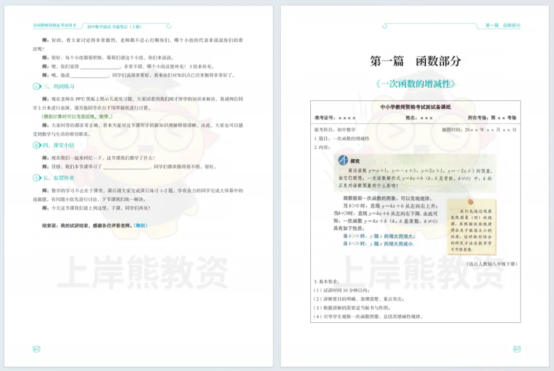Click the blue 探究 compass icon
This screenshot has height=371, width=554.
[x=343, y=160]
